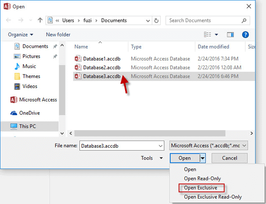
Task: Click date 2/24/2016 7:34 PM cell
Action: (x=218, y=59)
